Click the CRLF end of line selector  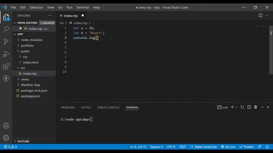pos(182,147)
